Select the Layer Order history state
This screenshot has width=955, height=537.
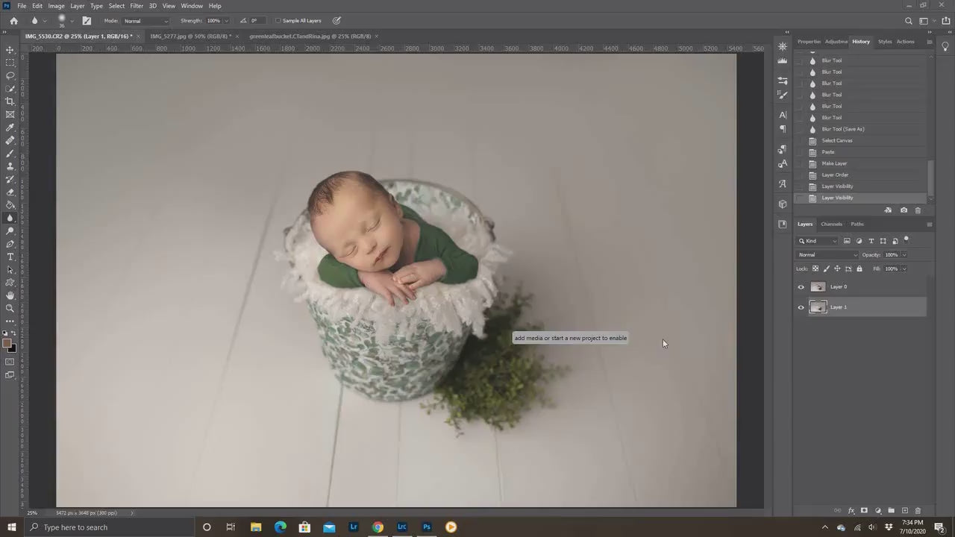click(834, 175)
